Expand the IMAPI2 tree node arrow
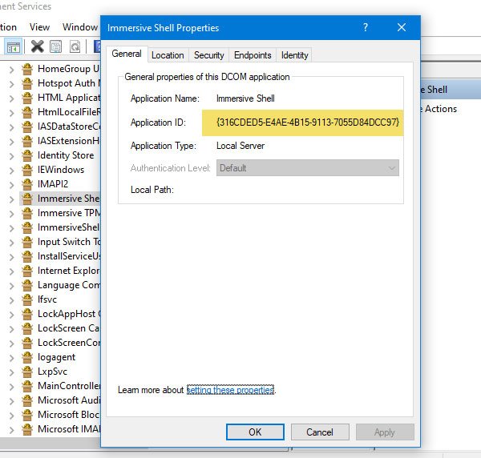This screenshot has height=458, width=481. (x=12, y=185)
